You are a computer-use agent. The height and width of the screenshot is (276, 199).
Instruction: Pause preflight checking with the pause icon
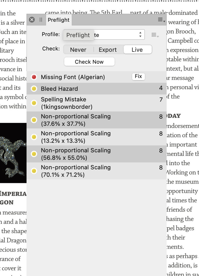[x=41, y=19]
